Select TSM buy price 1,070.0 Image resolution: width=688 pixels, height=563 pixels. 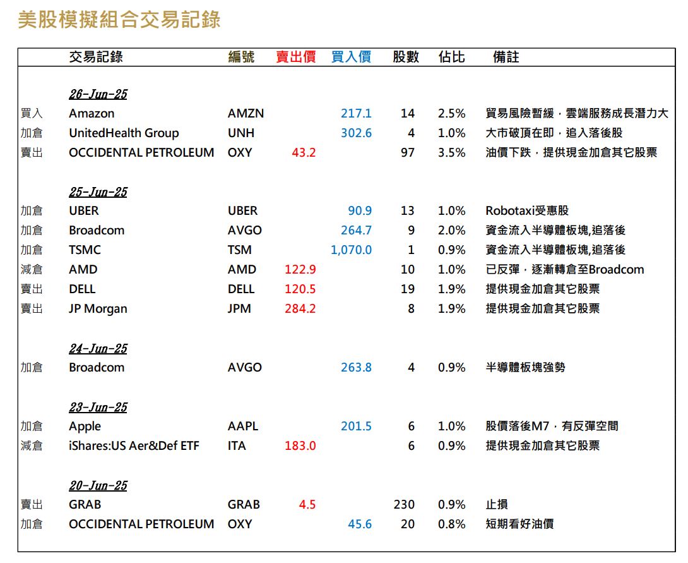tap(351, 250)
